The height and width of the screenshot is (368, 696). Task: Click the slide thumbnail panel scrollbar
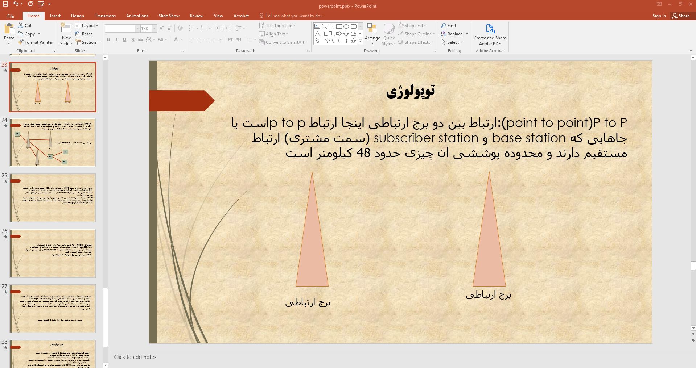pos(105,317)
